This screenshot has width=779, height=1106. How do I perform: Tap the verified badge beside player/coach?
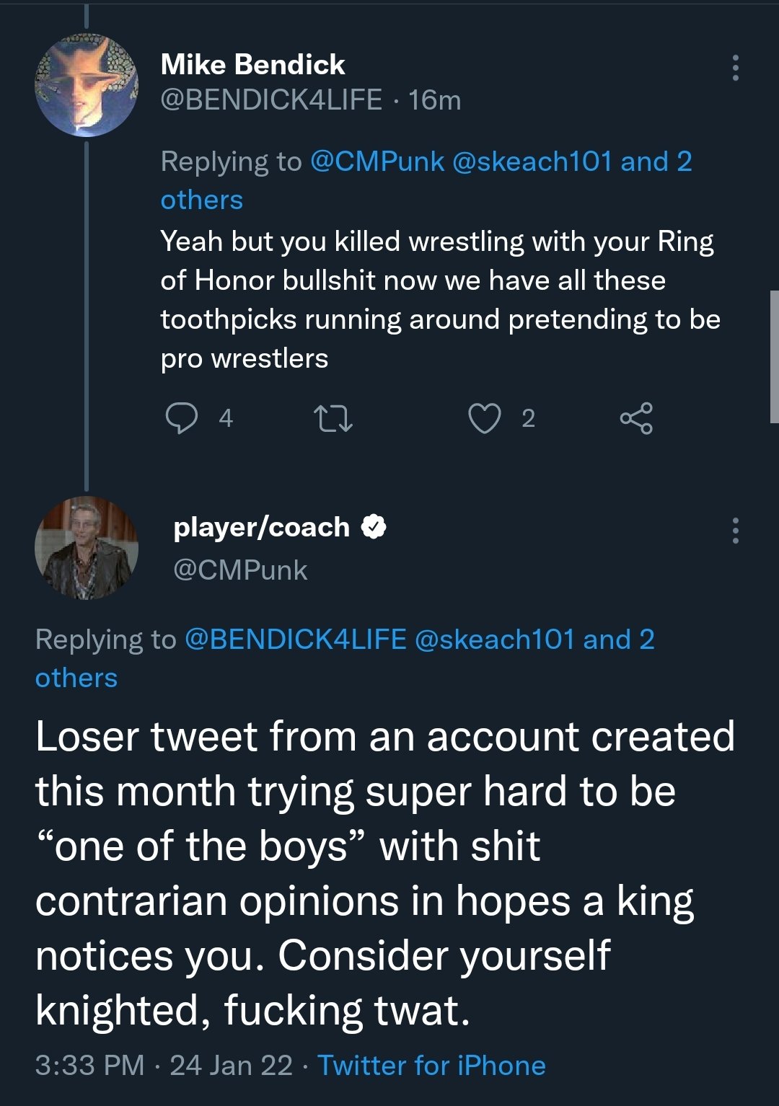(373, 527)
